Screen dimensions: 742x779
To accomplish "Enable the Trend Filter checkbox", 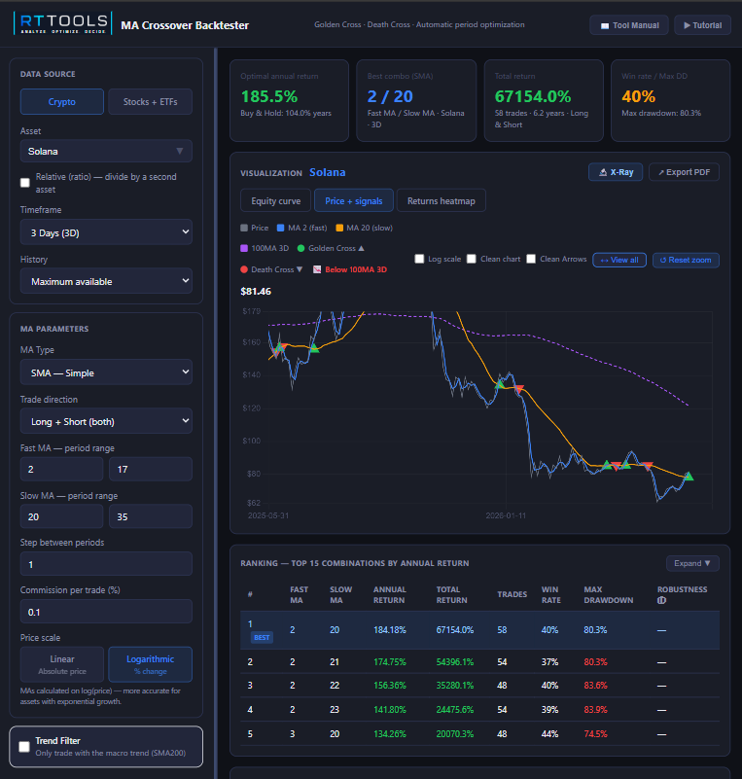I will coord(24,747).
